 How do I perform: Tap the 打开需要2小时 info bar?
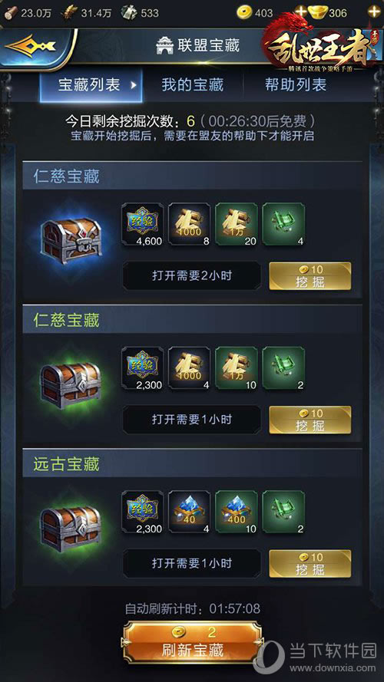[191, 275]
